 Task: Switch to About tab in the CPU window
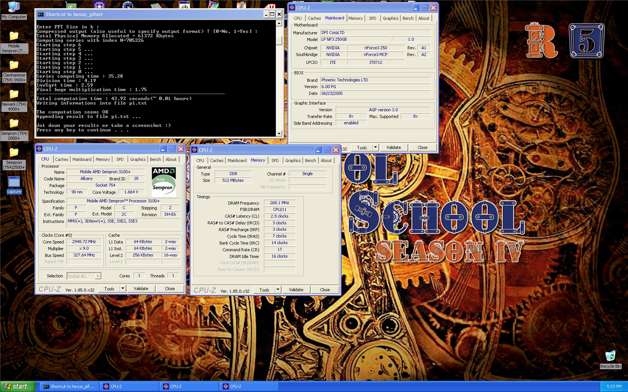coord(171,159)
